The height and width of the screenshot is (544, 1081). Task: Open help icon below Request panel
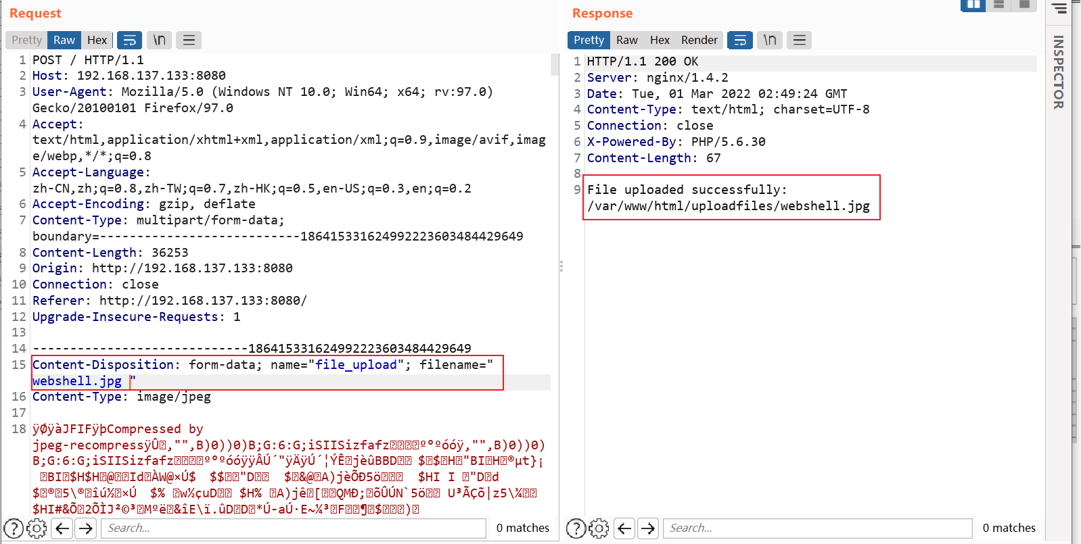(14, 528)
